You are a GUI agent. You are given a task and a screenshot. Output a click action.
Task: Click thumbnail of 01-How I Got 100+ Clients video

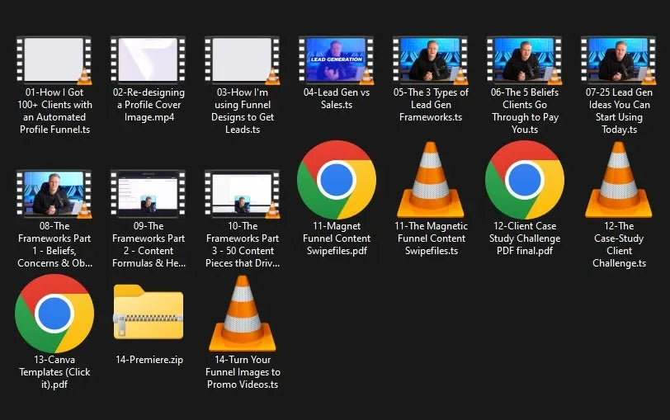pos(54,60)
